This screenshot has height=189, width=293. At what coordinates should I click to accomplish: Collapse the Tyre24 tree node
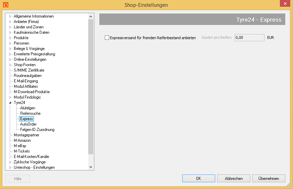coord(10,103)
